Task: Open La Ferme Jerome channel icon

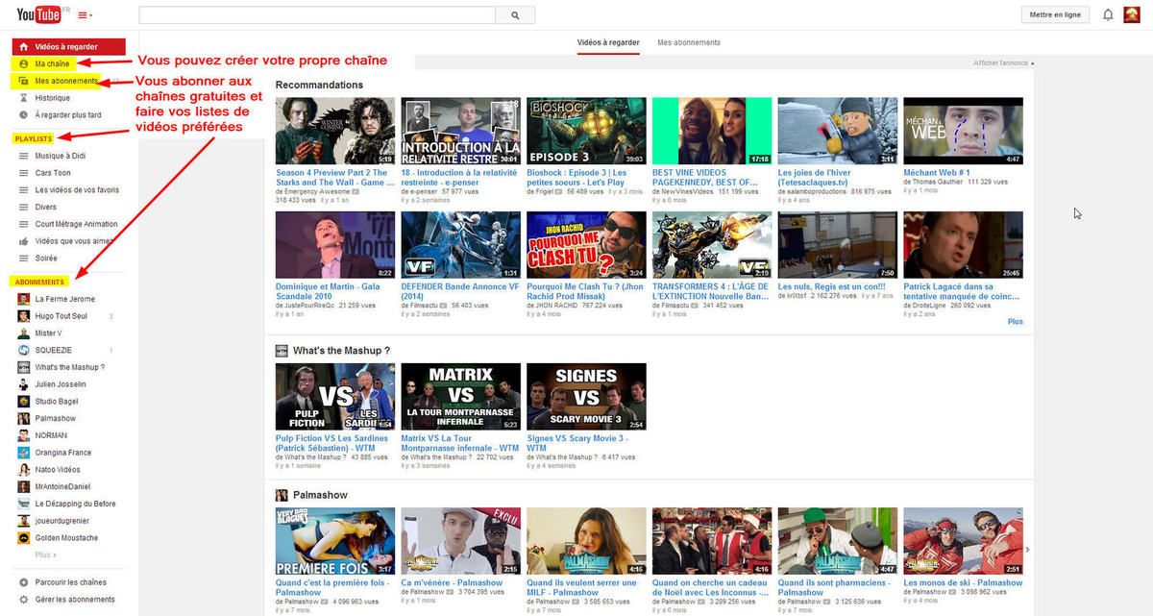Action: point(24,299)
